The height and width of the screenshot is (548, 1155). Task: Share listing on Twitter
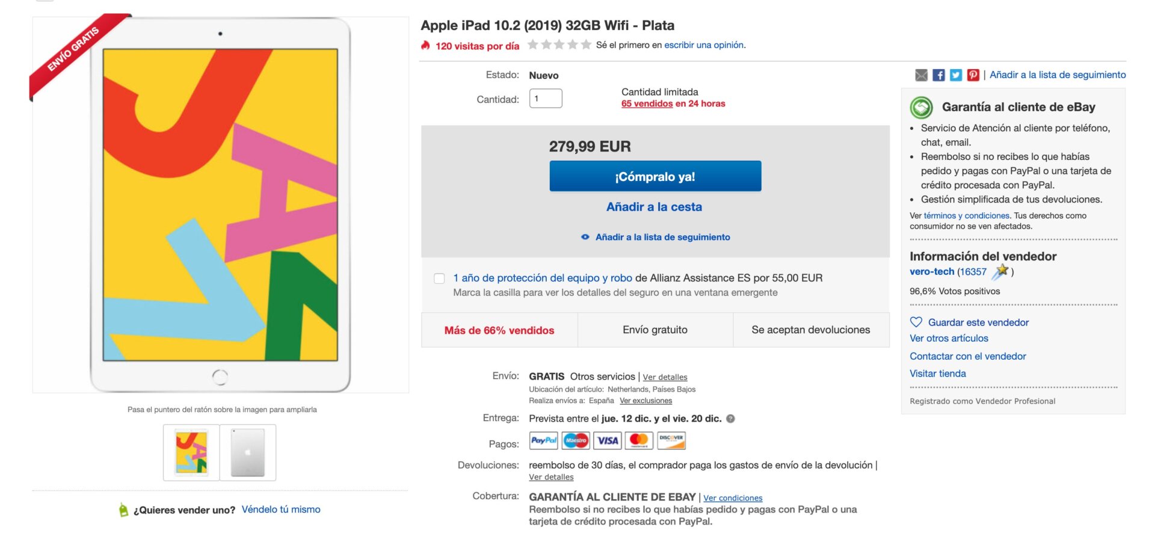(956, 75)
